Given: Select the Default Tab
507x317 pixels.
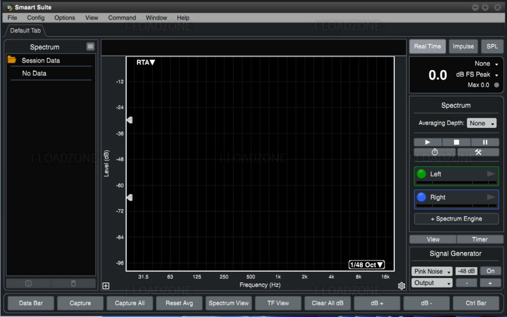Looking at the screenshot, I should pyautogui.click(x=25, y=31).
